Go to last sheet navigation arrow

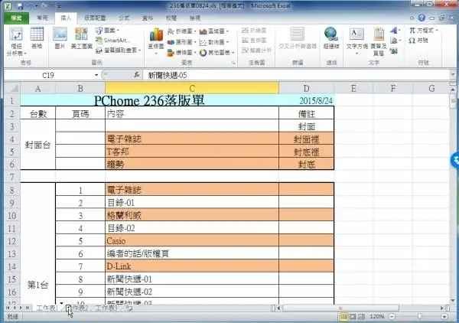coord(28,308)
